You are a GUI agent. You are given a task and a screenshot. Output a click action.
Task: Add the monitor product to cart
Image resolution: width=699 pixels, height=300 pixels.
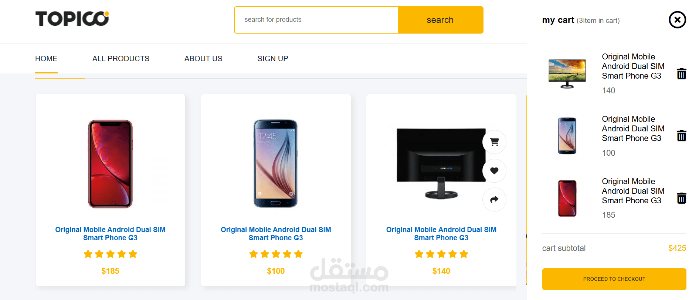(494, 142)
